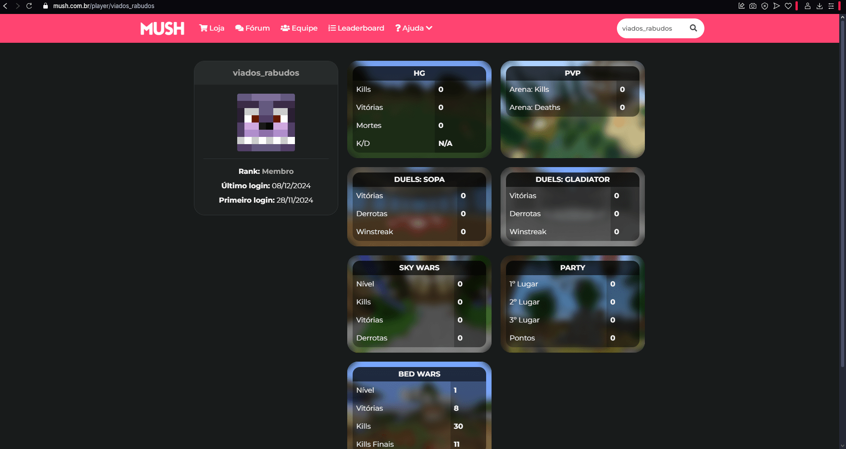Click Kills value 30 in Bed Wars

tap(458, 426)
